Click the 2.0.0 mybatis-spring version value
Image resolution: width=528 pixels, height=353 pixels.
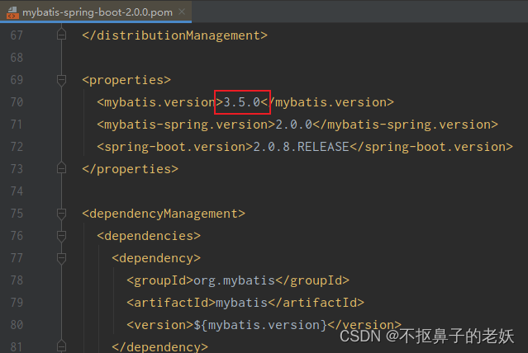click(294, 125)
